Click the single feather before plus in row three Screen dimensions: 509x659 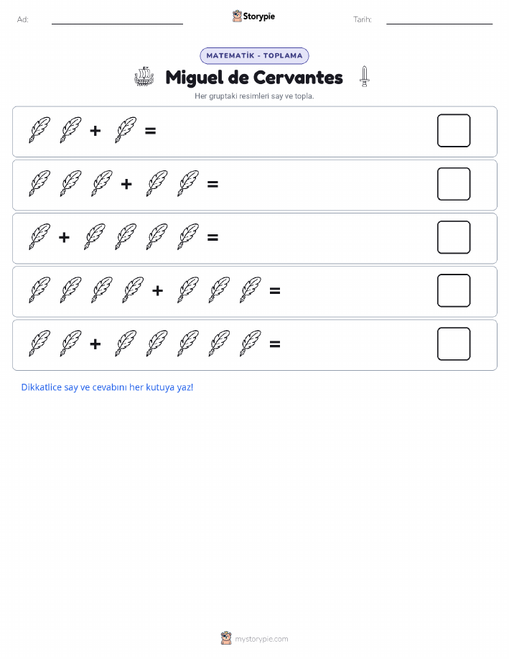[x=39, y=237]
